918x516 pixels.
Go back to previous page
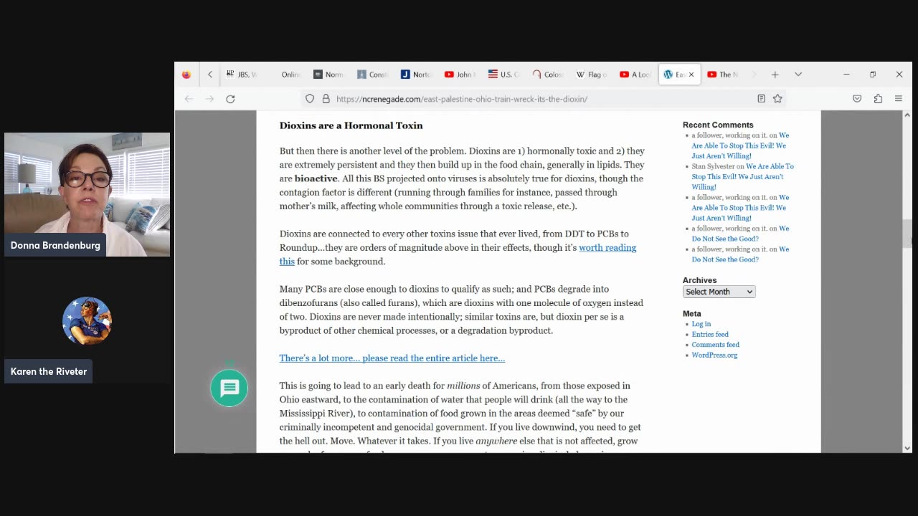coord(189,99)
